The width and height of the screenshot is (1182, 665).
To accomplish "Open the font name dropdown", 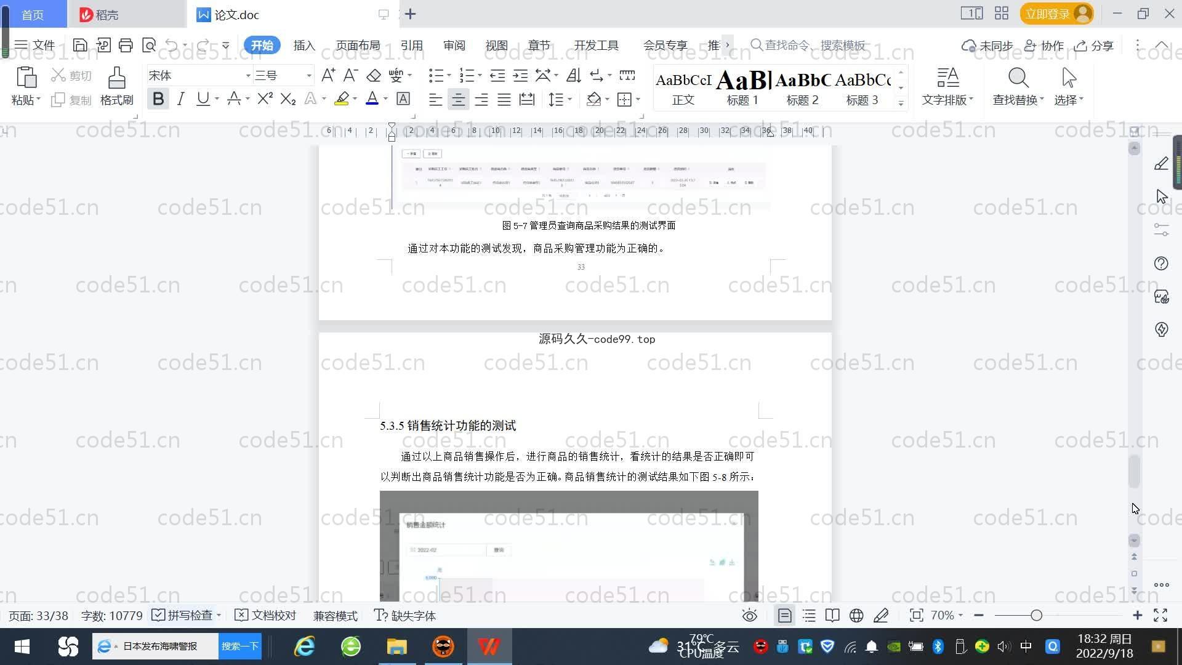I will [248, 76].
